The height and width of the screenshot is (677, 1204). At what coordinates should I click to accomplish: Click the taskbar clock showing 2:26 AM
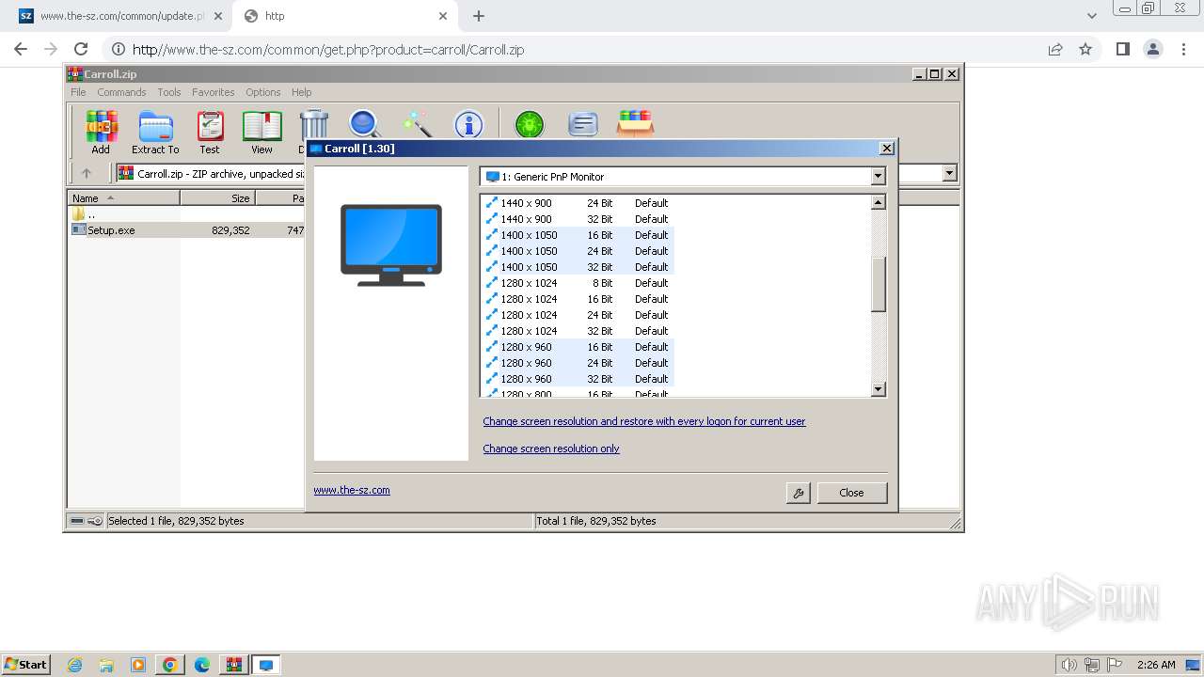(1156, 665)
